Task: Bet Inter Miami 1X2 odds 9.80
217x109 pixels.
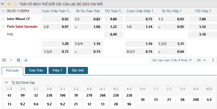Action: pyautogui.click(x=114, y=19)
